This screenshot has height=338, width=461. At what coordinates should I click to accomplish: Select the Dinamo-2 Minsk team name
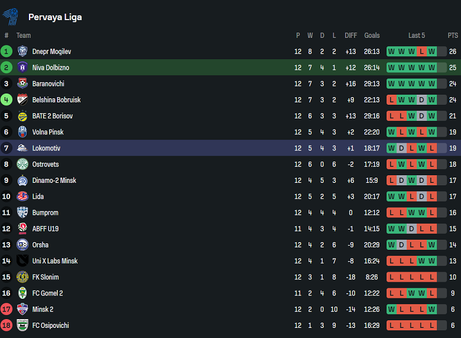pyautogui.click(x=54, y=181)
